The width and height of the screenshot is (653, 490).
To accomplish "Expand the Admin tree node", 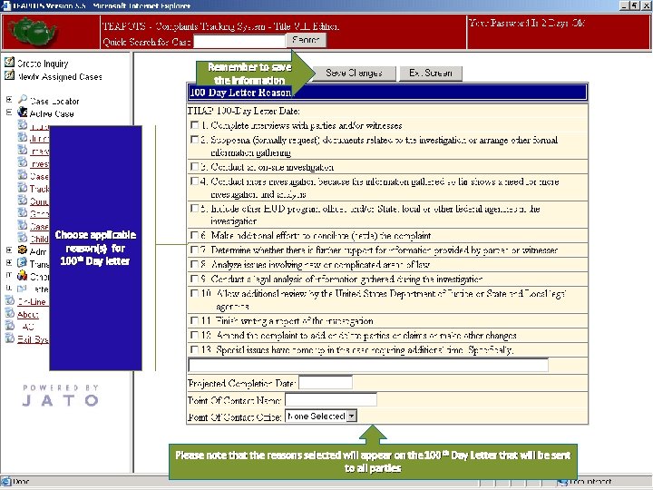I will 9,250.
